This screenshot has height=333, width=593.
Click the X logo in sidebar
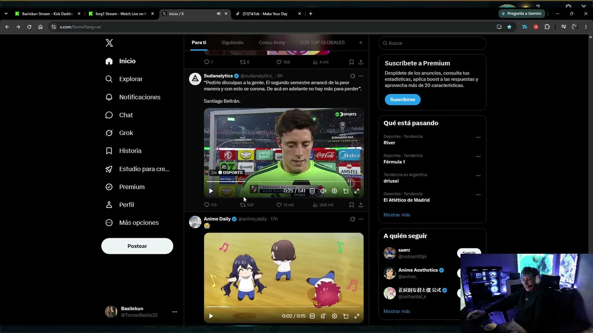pos(109,43)
